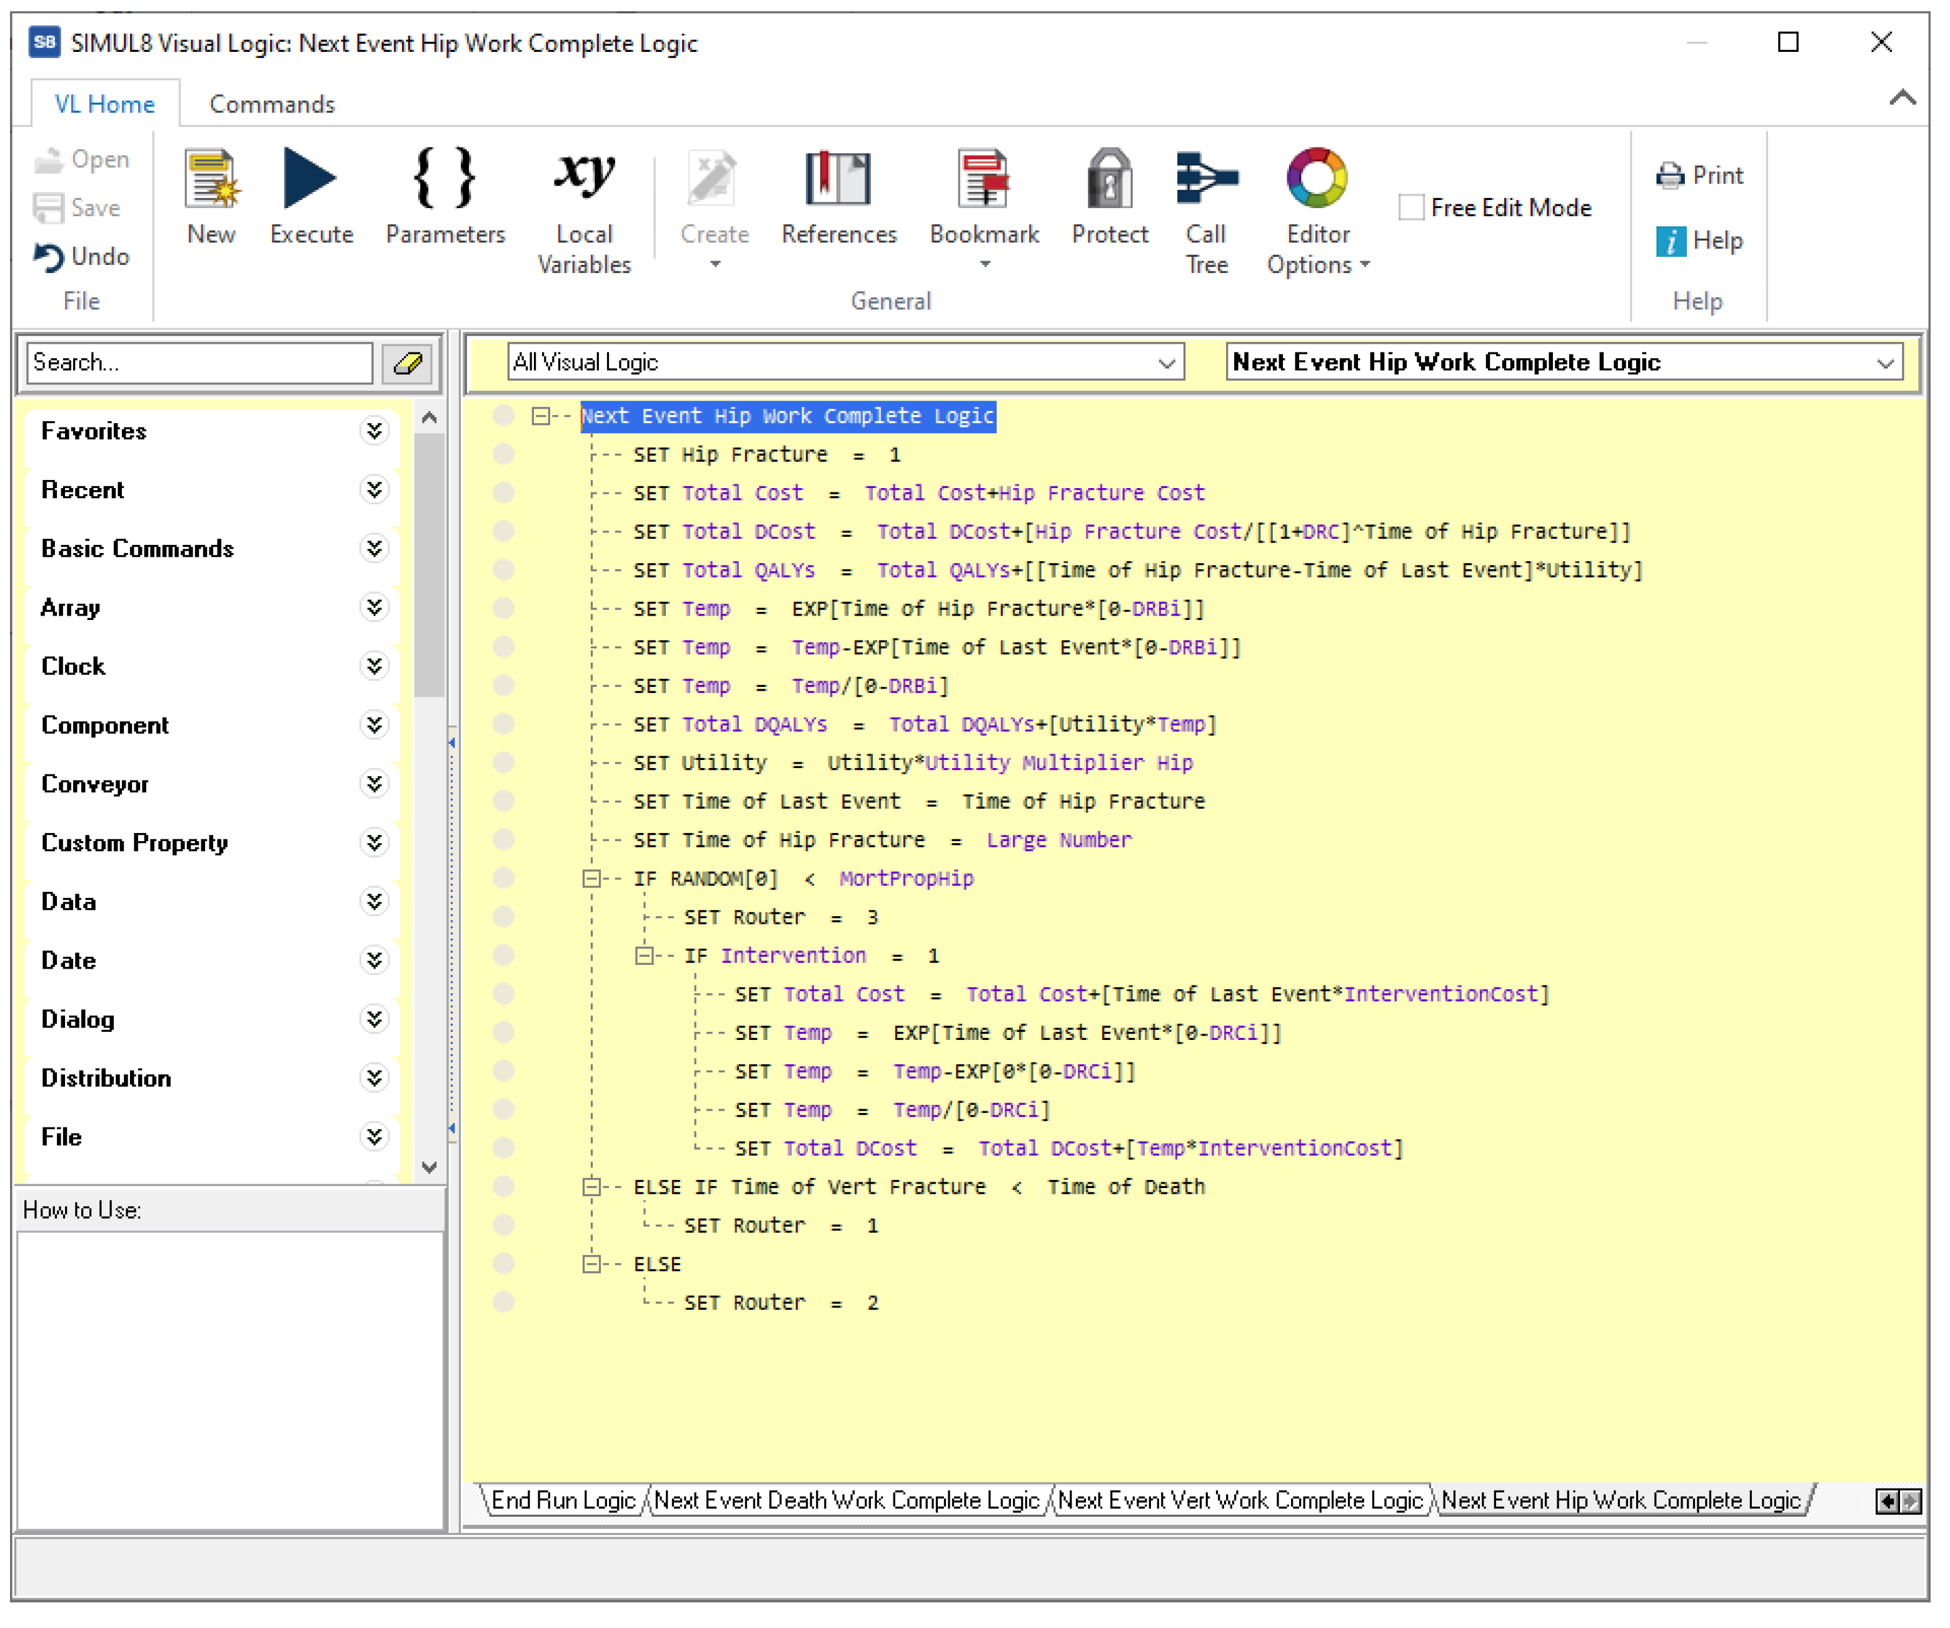This screenshot has width=1950, height=1628.
Task: Click the References book icon
Action: click(x=838, y=179)
